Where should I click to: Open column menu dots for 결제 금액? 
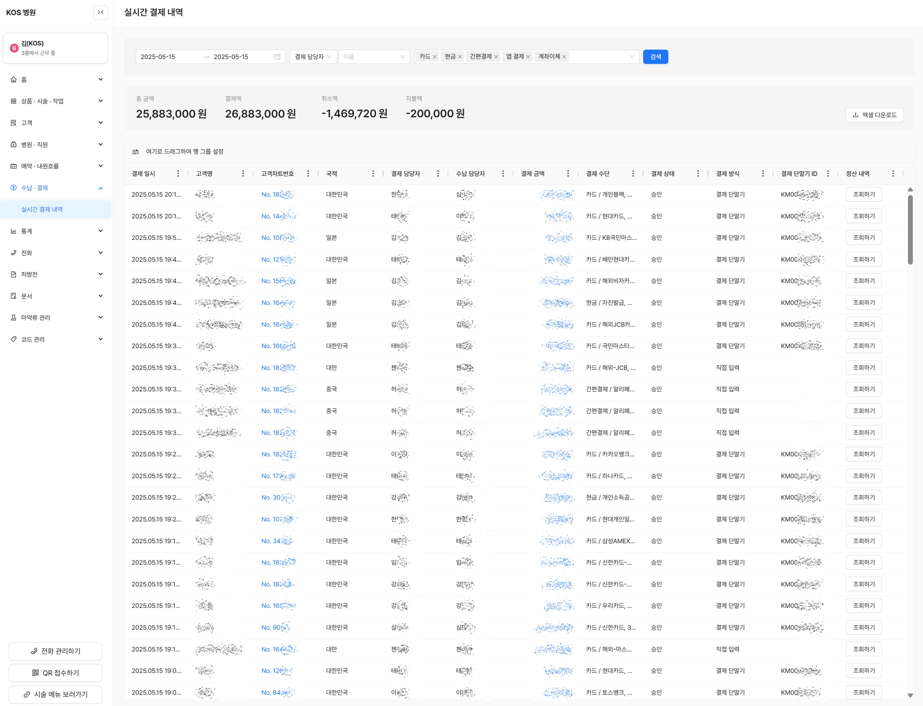point(568,173)
